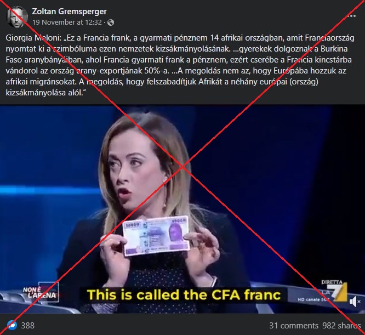Image resolution: width=365 pixels, height=335 pixels.
Task: Open Zoltan Gremsperger author name link
Action: click(70, 12)
